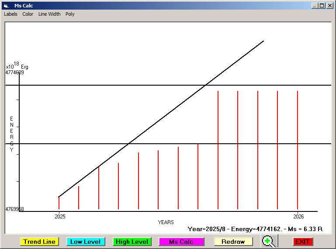
Task: Click the last red bar near 2026
Action: [298, 149]
